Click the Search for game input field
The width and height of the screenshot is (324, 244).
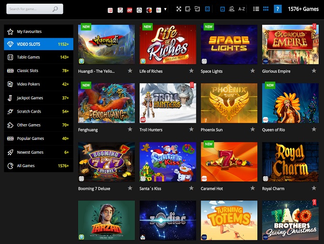coord(30,9)
